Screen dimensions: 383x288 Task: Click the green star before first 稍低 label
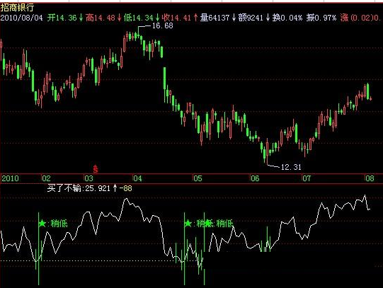[42, 223]
